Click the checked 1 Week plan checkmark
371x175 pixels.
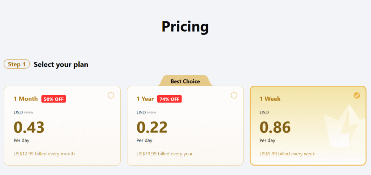point(357,95)
